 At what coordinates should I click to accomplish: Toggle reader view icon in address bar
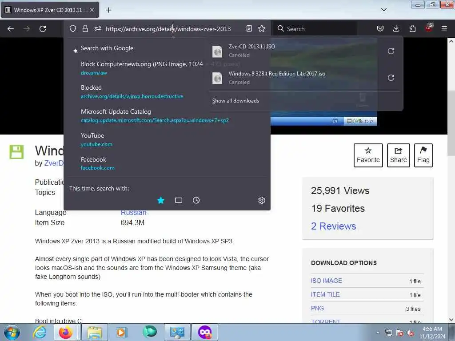coord(249,28)
